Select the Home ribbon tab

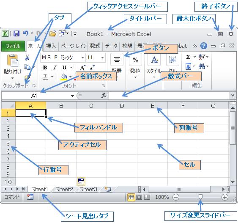tap(35, 46)
